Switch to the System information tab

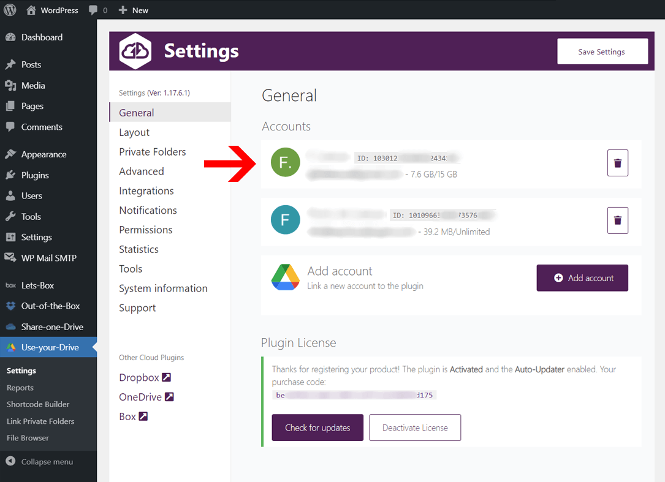[163, 288]
